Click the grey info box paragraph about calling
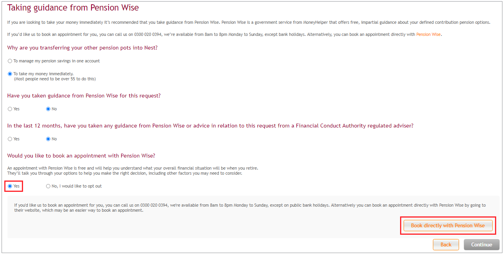This screenshot has height=255, width=504. pos(250,207)
